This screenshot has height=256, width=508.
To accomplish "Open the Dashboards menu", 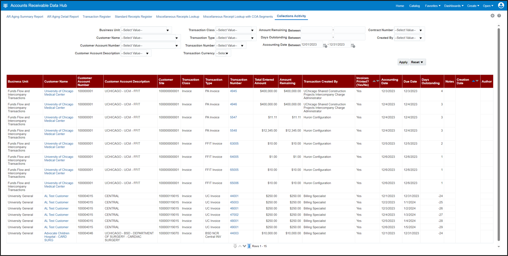I will pos(454,6).
